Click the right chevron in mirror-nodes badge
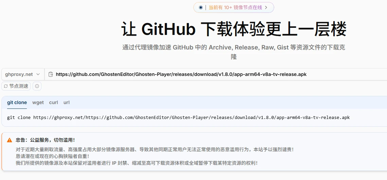 click(266, 7)
